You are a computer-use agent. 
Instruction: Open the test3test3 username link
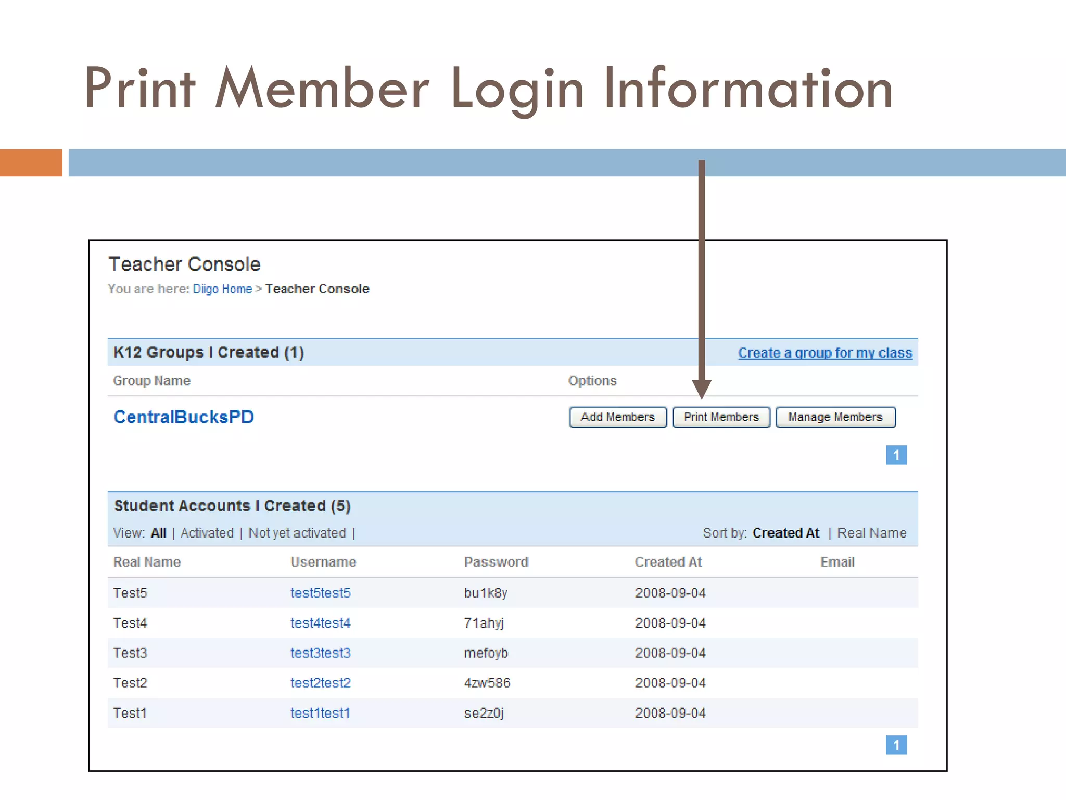pyautogui.click(x=320, y=653)
